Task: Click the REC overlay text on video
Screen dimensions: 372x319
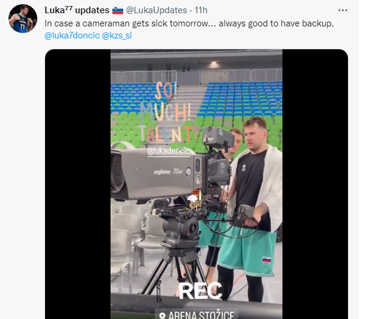Action: [x=201, y=291]
